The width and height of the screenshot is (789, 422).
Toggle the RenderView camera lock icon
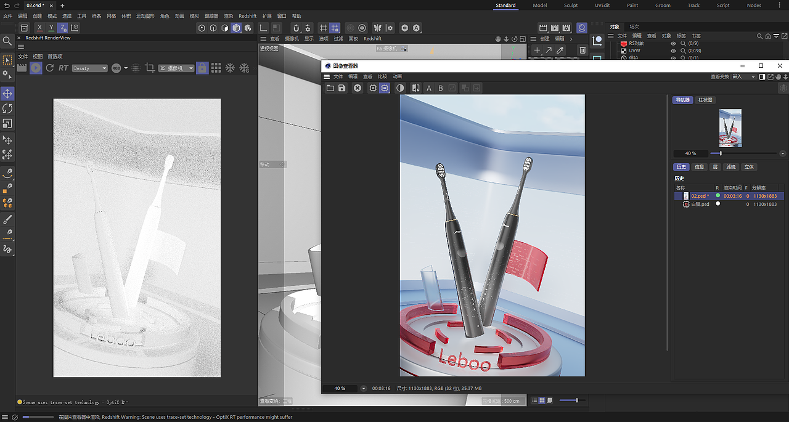pyautogui.click(x=202, y=68)
